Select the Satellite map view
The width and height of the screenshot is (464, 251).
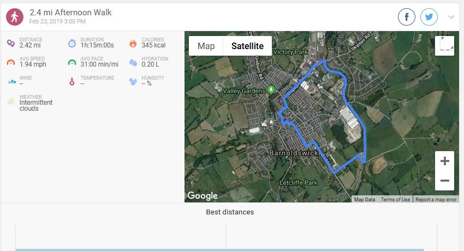point(247,46)
